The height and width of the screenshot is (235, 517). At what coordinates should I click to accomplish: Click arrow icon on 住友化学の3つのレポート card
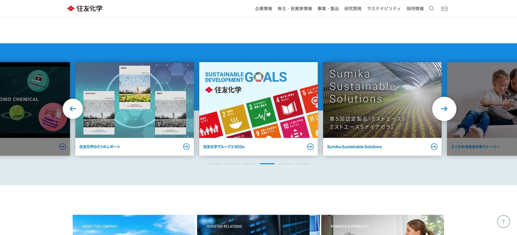pos(186,147)
